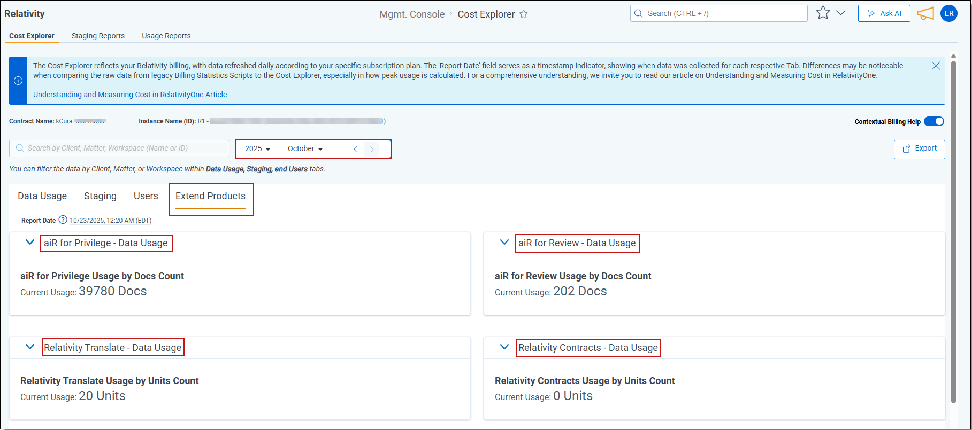Click the Ask AI button
This screenshot has width=972, height=430.
click(884, 13)
